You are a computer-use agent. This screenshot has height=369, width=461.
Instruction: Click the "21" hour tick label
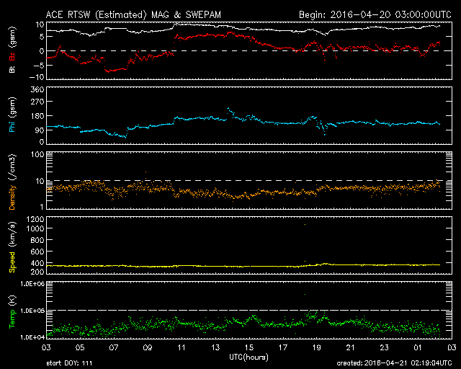pyautogui.click(x=351, y=347)
